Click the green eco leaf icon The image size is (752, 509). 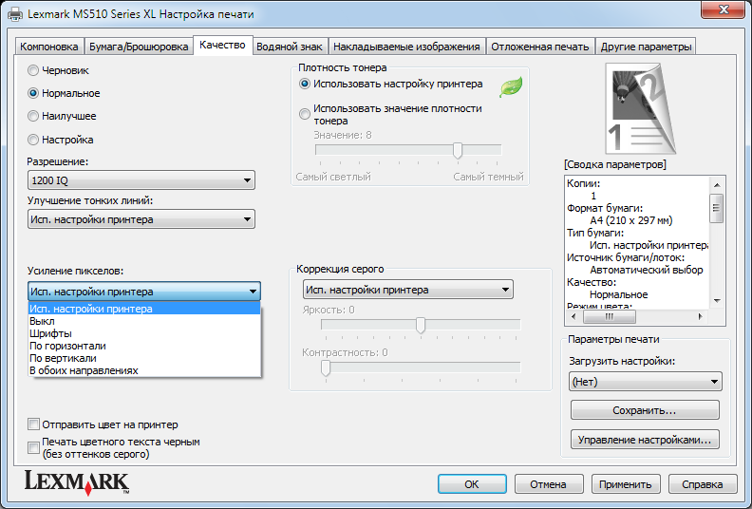click(511, 86)
